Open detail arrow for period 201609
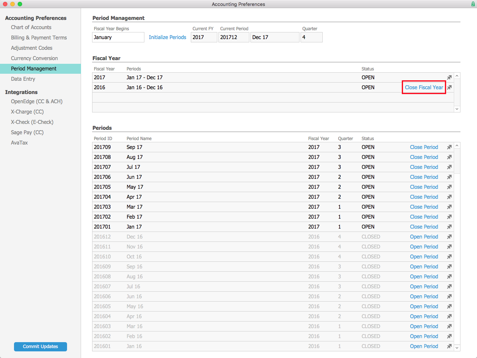 click(x=449, y=267)
